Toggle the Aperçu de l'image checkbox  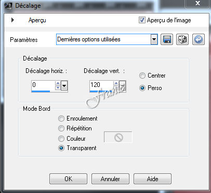(x=142, y=20)
